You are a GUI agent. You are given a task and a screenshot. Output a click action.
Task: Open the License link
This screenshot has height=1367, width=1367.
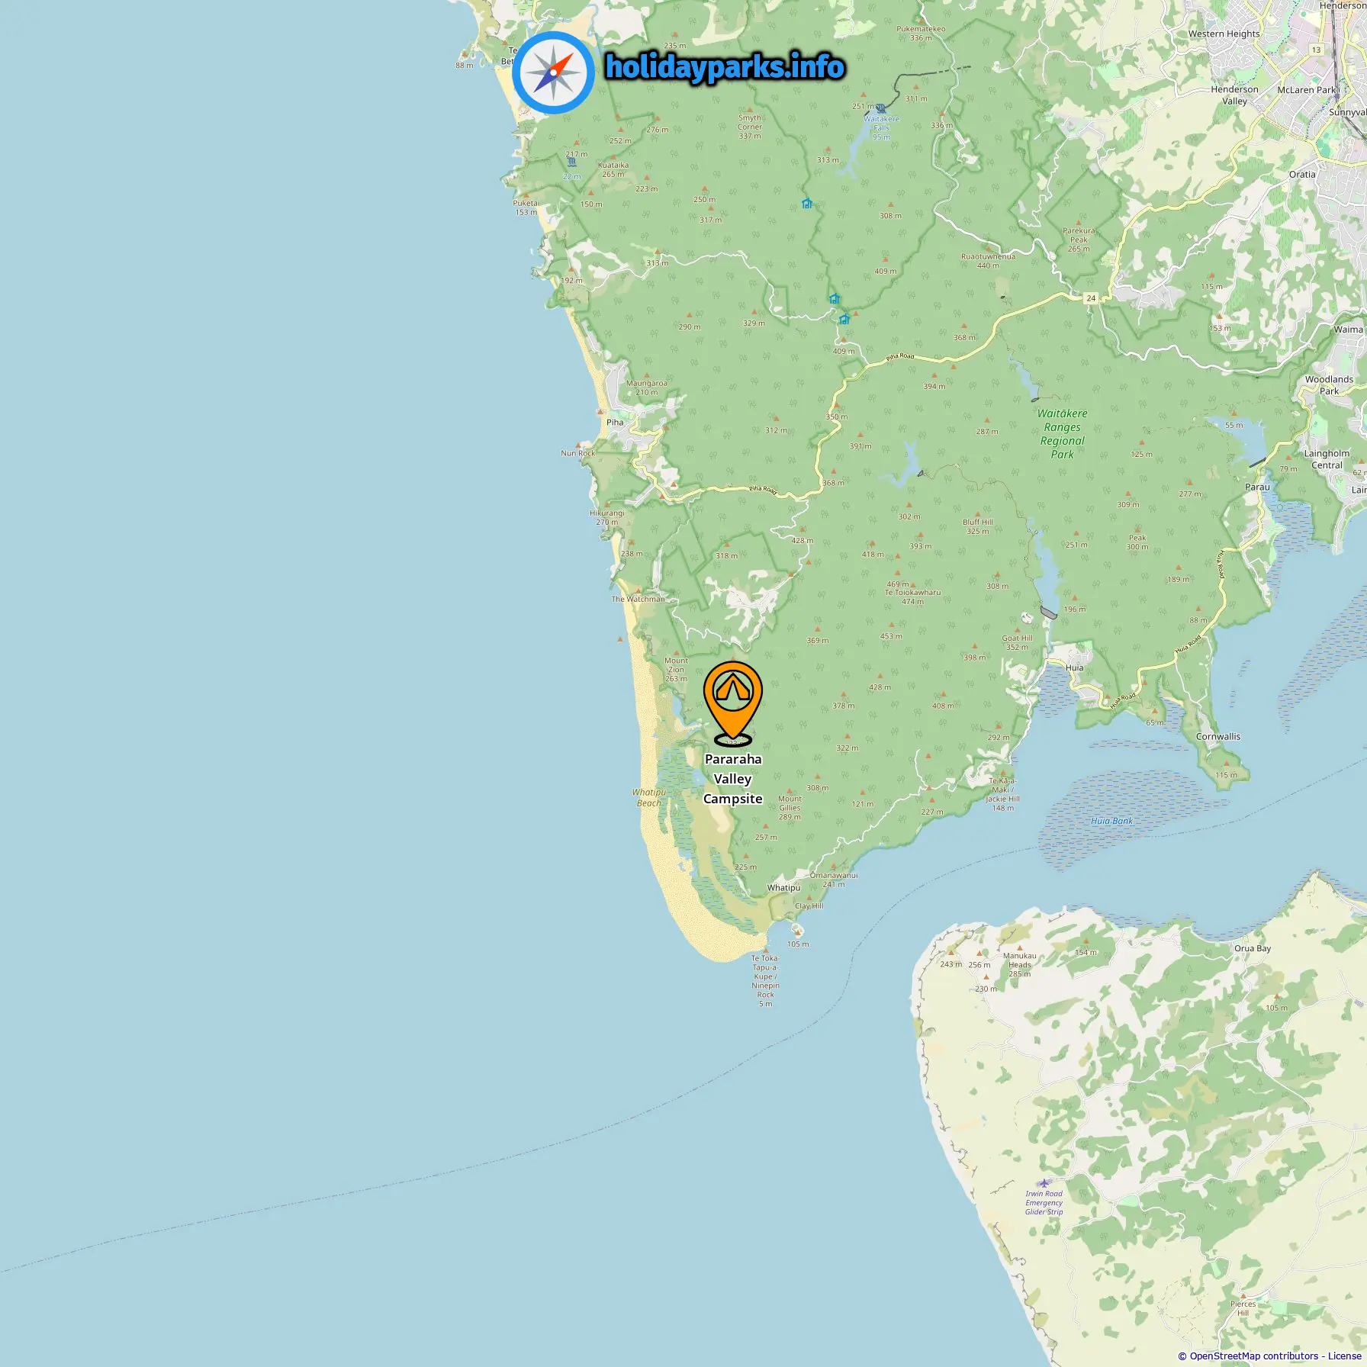1344,1356
